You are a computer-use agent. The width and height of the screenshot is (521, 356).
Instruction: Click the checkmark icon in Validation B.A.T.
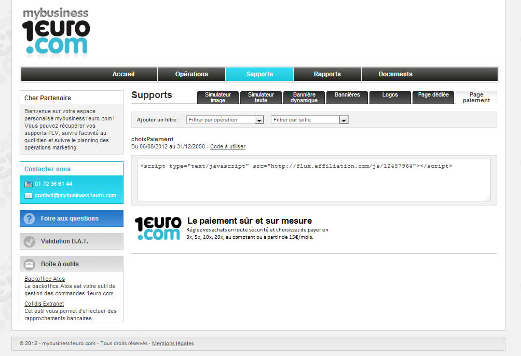29,241
